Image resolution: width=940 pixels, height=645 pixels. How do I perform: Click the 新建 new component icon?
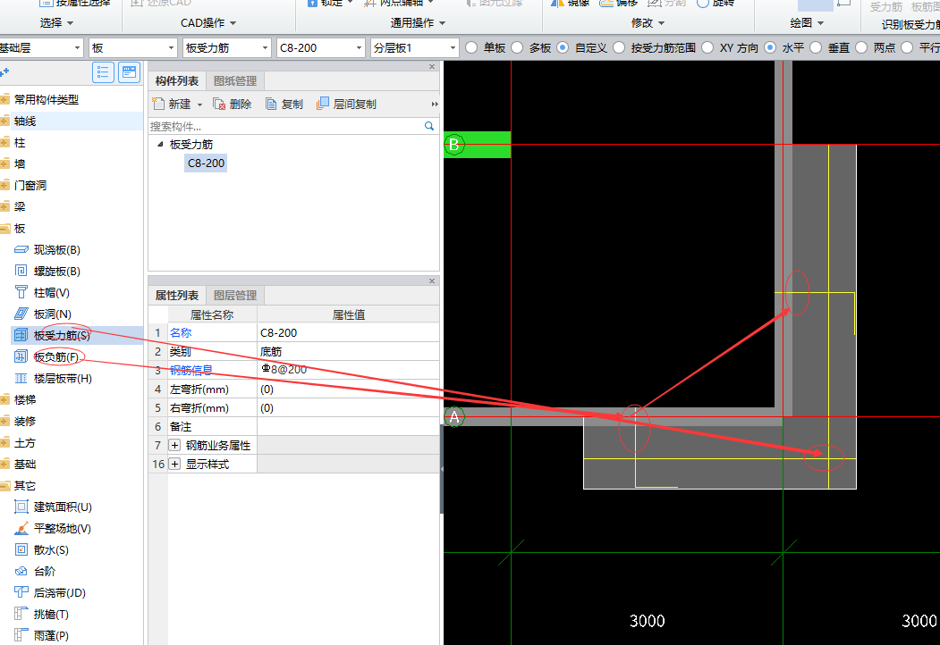158,104
